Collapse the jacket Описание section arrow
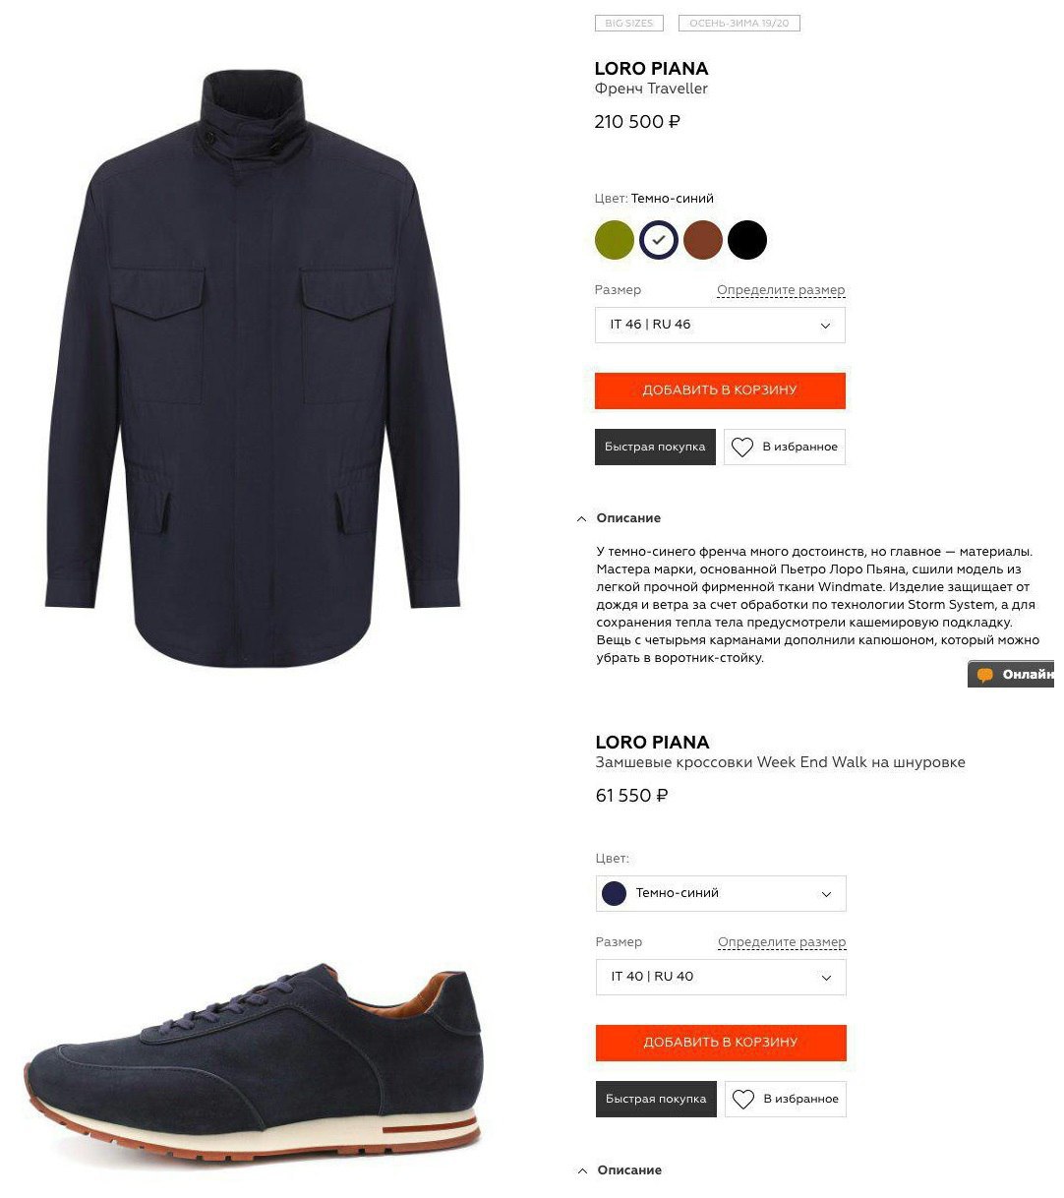The width and height of the screenshot is (1064, 1198). pos(581,519)
